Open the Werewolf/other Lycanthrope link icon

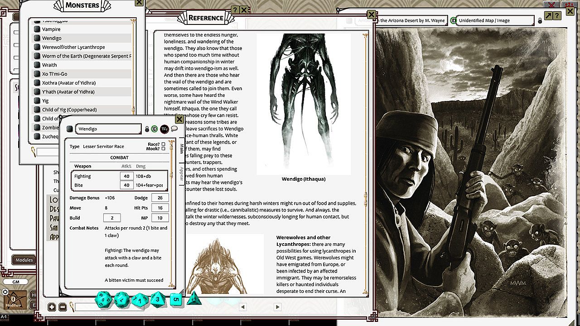[37, 47]
